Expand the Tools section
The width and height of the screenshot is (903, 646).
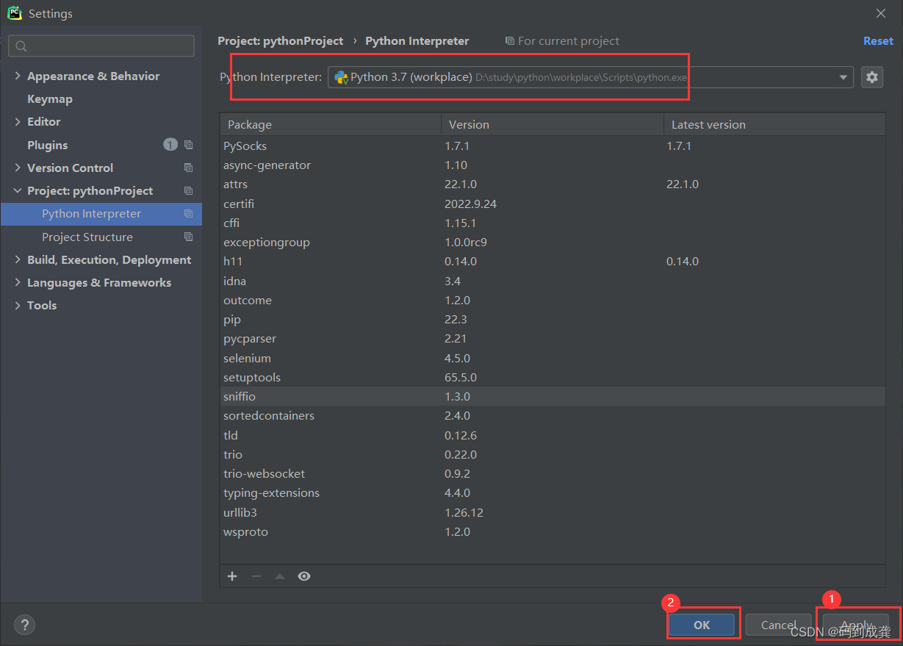(x=18, y=305)
